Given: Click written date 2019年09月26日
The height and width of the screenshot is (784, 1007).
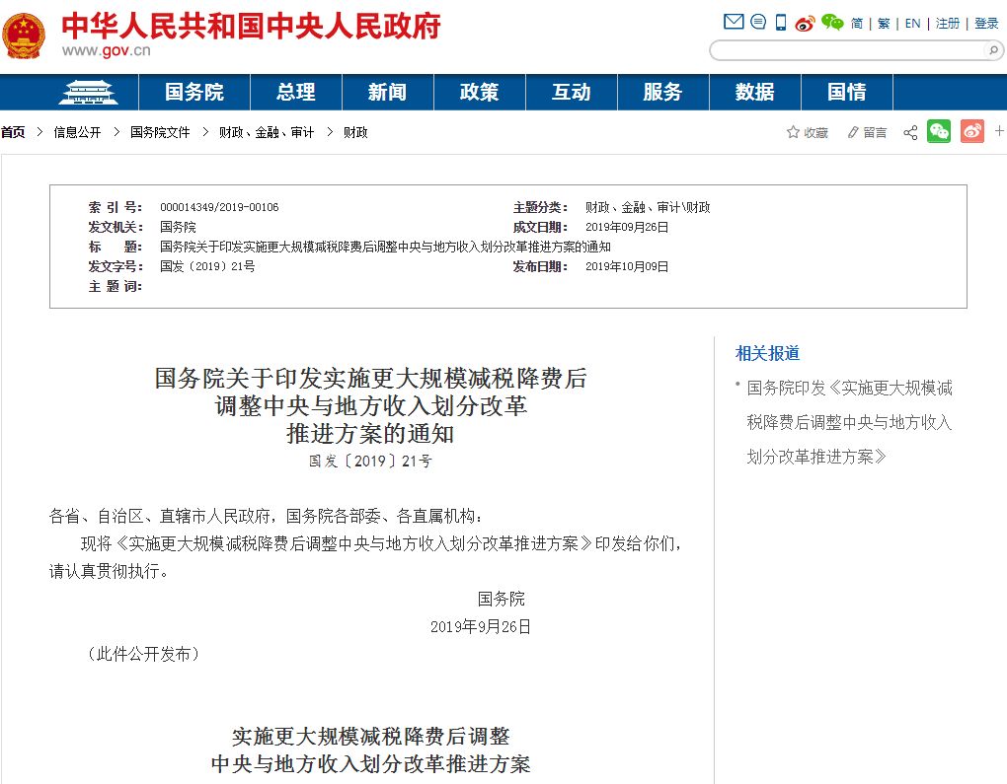Looking at the screenshot, I should (x=627, y=227).
